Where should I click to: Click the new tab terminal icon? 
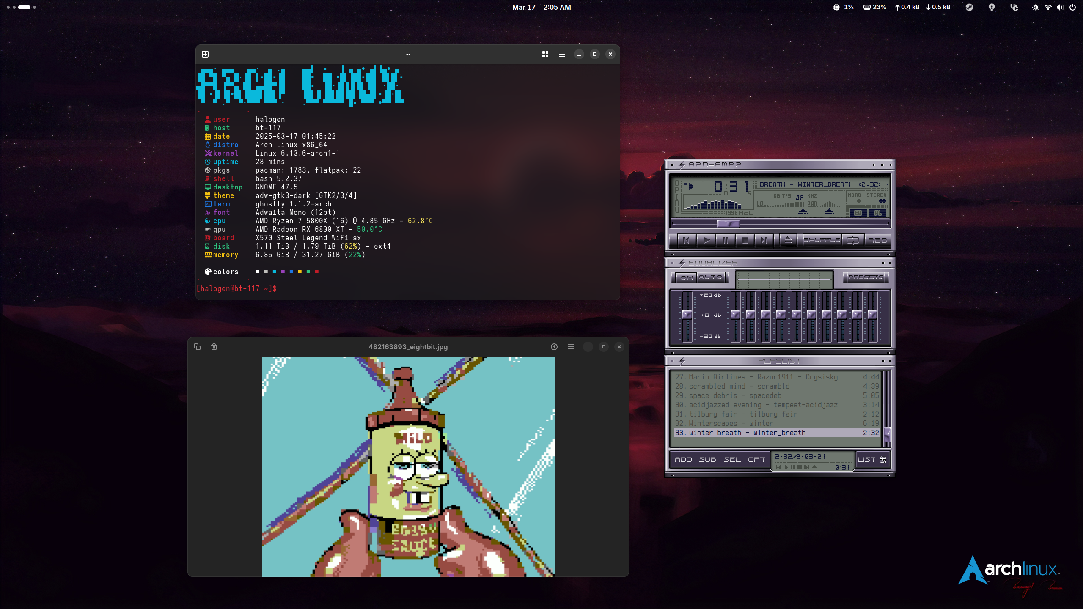(205, 54)
